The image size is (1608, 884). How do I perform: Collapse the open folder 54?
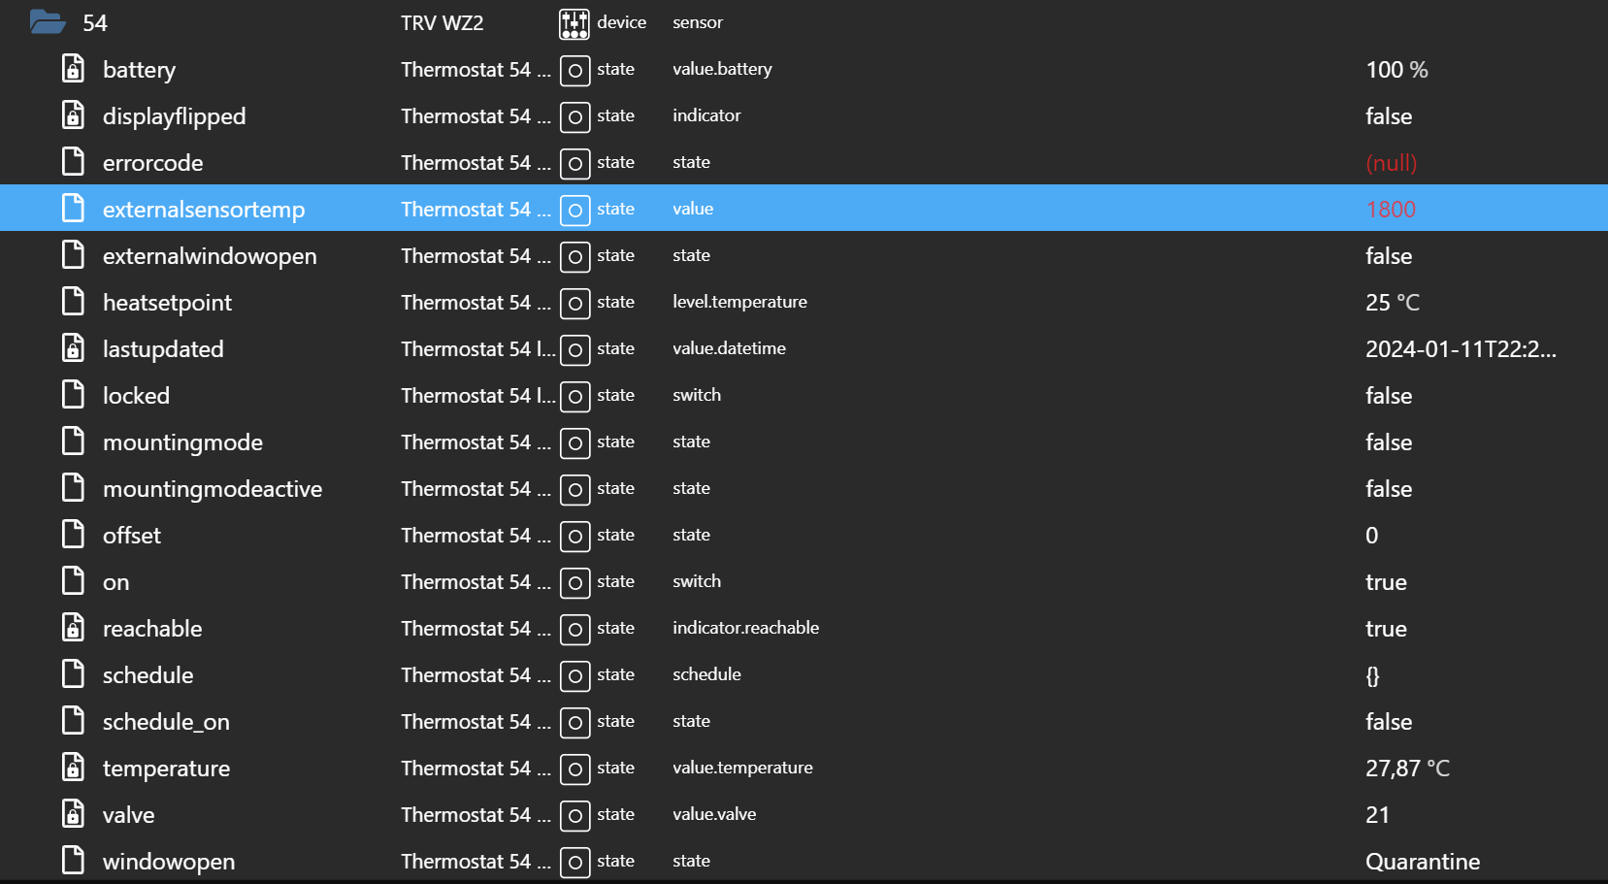pos(47,21)
